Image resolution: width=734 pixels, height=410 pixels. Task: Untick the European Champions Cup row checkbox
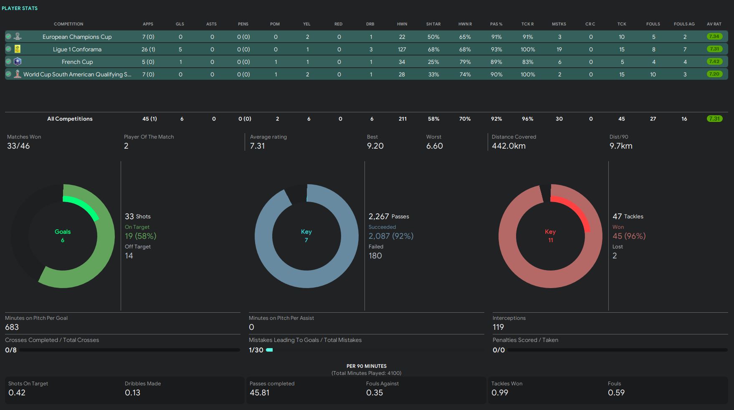[x=8, y=37]
